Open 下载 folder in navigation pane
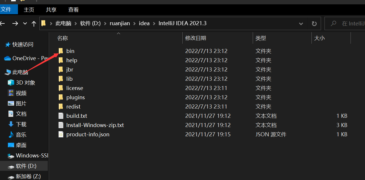 click(21, 124)
